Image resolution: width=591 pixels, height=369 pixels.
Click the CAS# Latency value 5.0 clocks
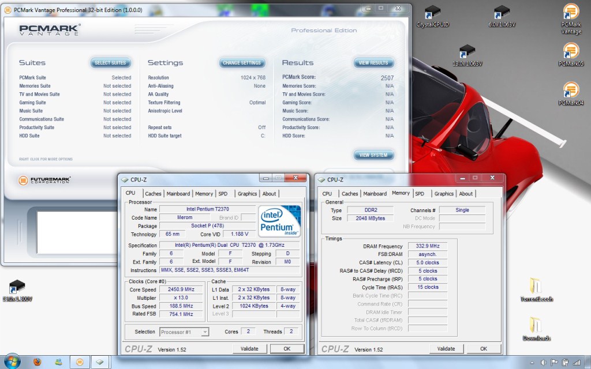tap(428, 262)
